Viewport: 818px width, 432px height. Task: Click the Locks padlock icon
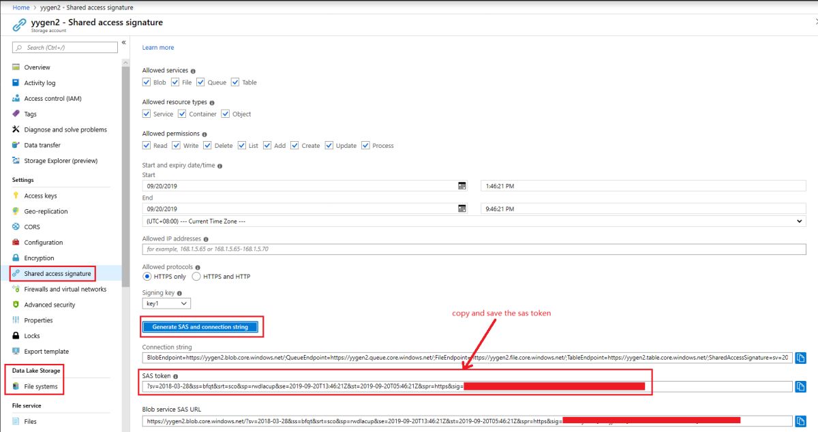[16, 336]
